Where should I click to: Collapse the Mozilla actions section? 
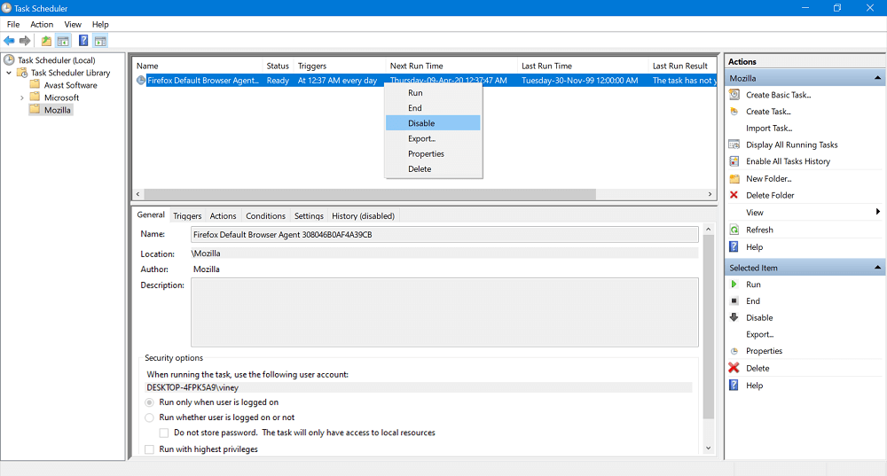click(x=877, y=78)
